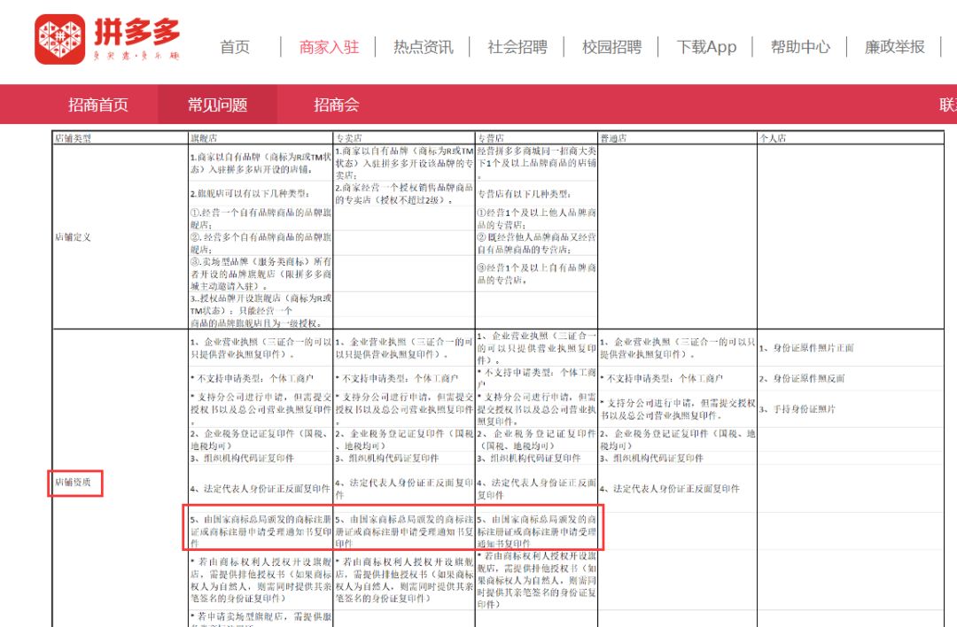The height and width of the screenshot is (627, 957).
Task: Click '1.商家以自有品牌' cell in 旗舰店 column
Action: coord(261,162)
